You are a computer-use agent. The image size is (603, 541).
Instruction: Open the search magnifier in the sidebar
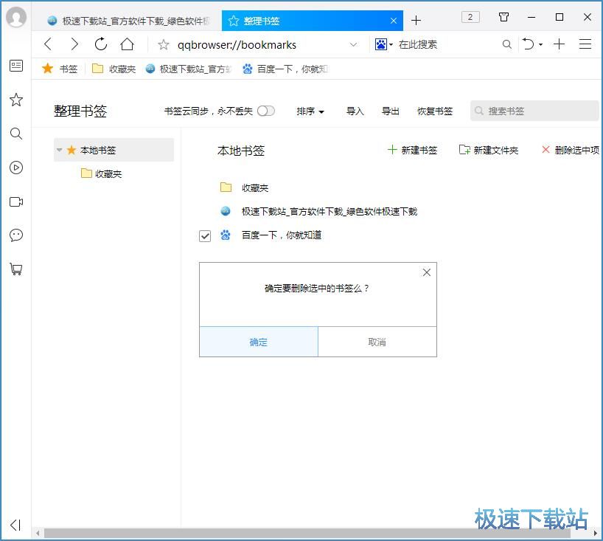pyautogui.click(x=16, y=134)
